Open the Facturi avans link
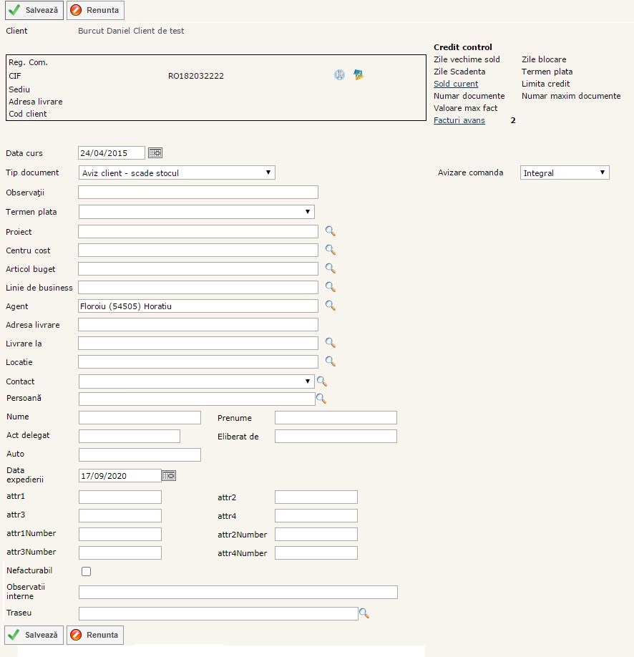The image size is (634, 657). point(459,120)
